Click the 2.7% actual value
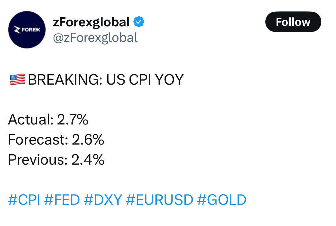Viewport: 336px width, 226px height. click(x=73, y=119)
